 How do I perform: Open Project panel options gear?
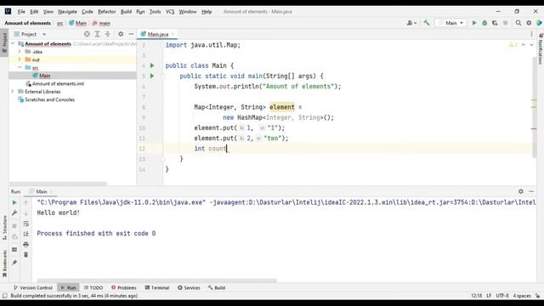121,34
